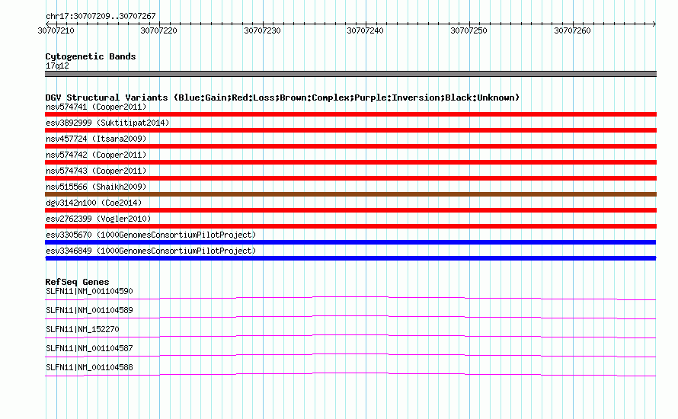Click the DGV Structural Variants track title

(x=283, y=98)
